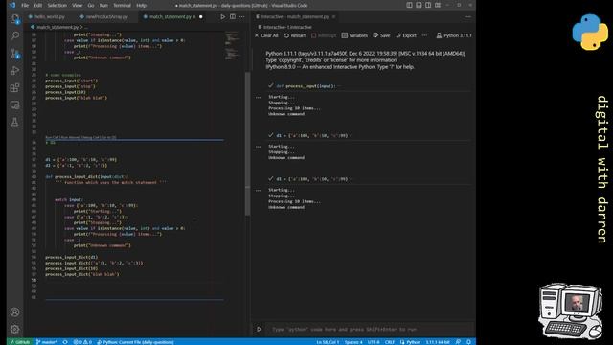This screenshot has width=613, height=345.
Task: Synchronize changes icon in status bar
Action: pyautogui.click(x=65, y=342)
